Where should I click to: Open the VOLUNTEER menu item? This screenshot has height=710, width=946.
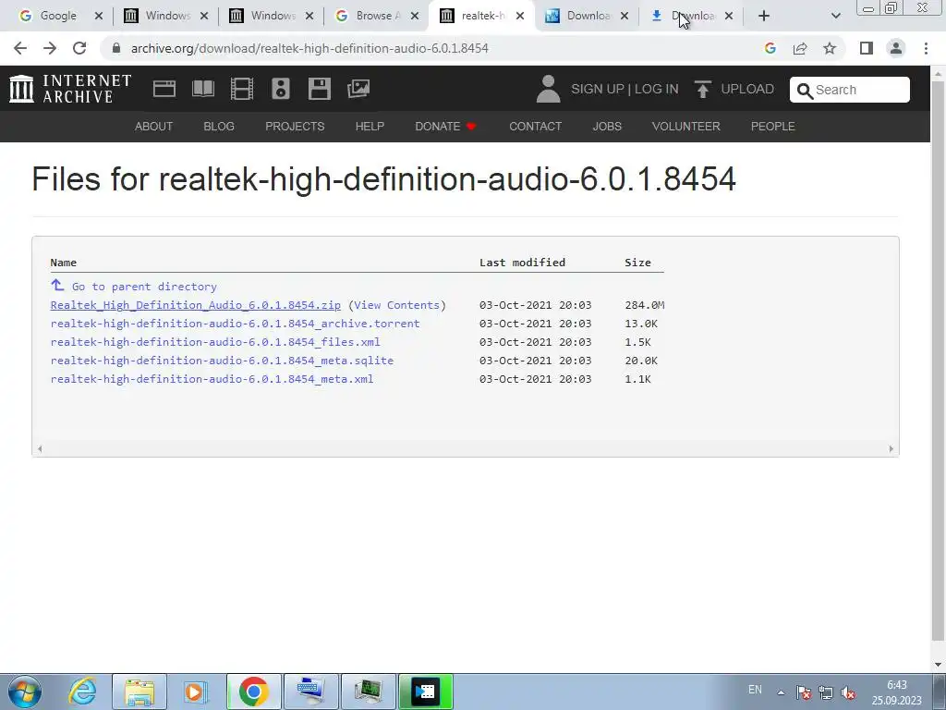(686, 126)
